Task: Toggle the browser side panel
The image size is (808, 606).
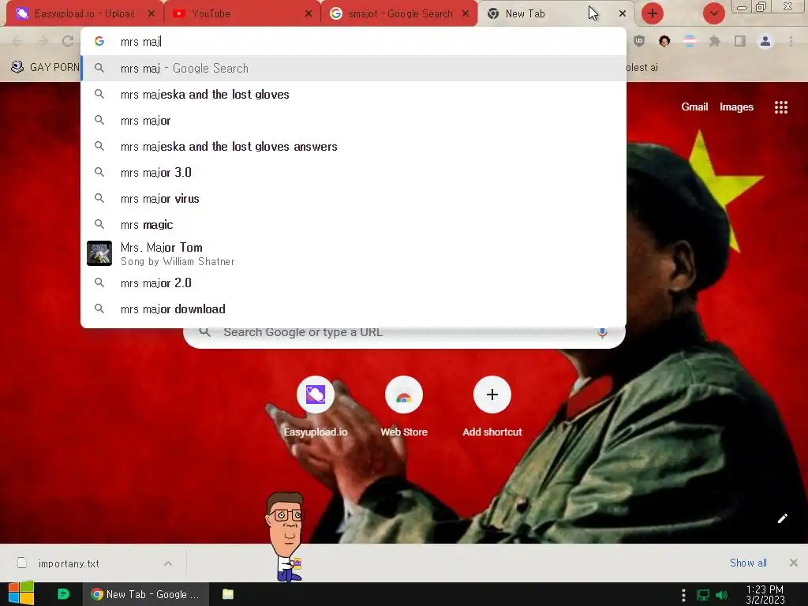Action: [x=740, y=41]
